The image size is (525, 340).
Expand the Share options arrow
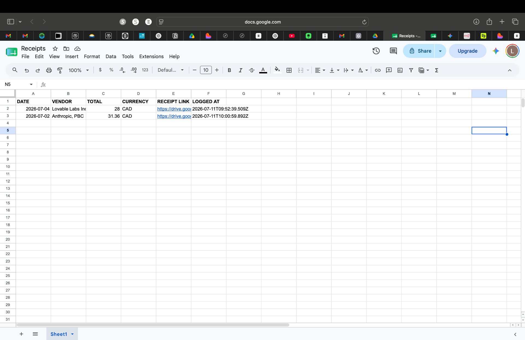[x=440, y=51]
